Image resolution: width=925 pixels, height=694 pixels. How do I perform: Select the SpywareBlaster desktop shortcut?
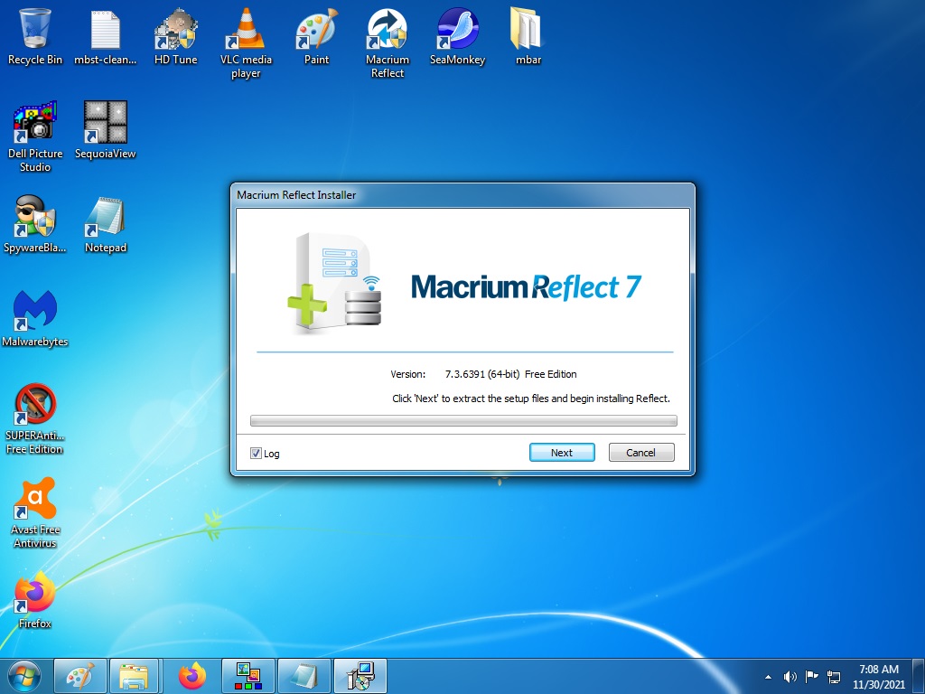click(x=35, y=224)
